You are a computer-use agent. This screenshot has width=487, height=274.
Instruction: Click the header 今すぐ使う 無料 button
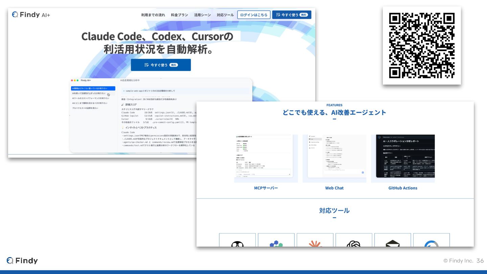point(292,15)
